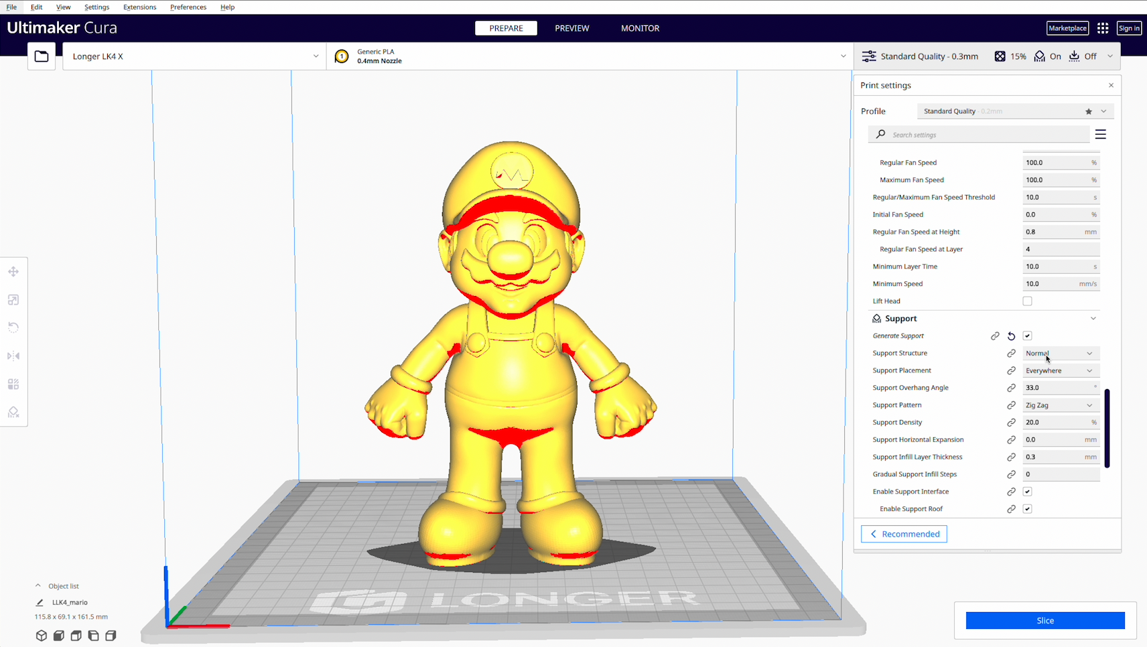Viewport: 1147px width, 647px height.
Task: Click link icon beside Support Overhang Angle
Action: click(x=1012, y=388)
